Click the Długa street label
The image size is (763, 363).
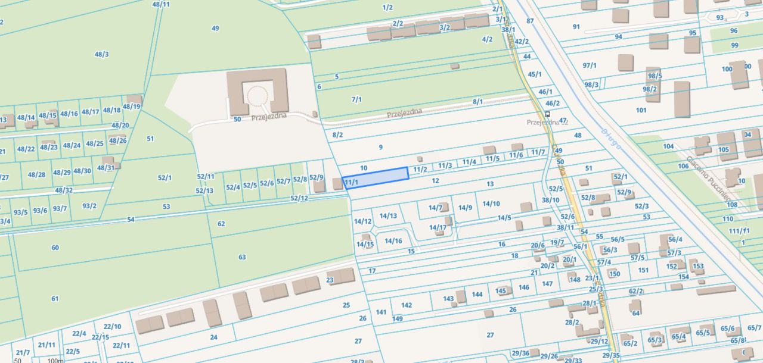point(610,138)
